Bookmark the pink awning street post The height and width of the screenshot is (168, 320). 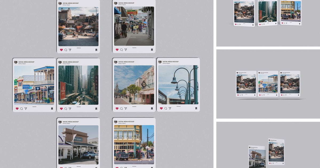tap(152, 109)
